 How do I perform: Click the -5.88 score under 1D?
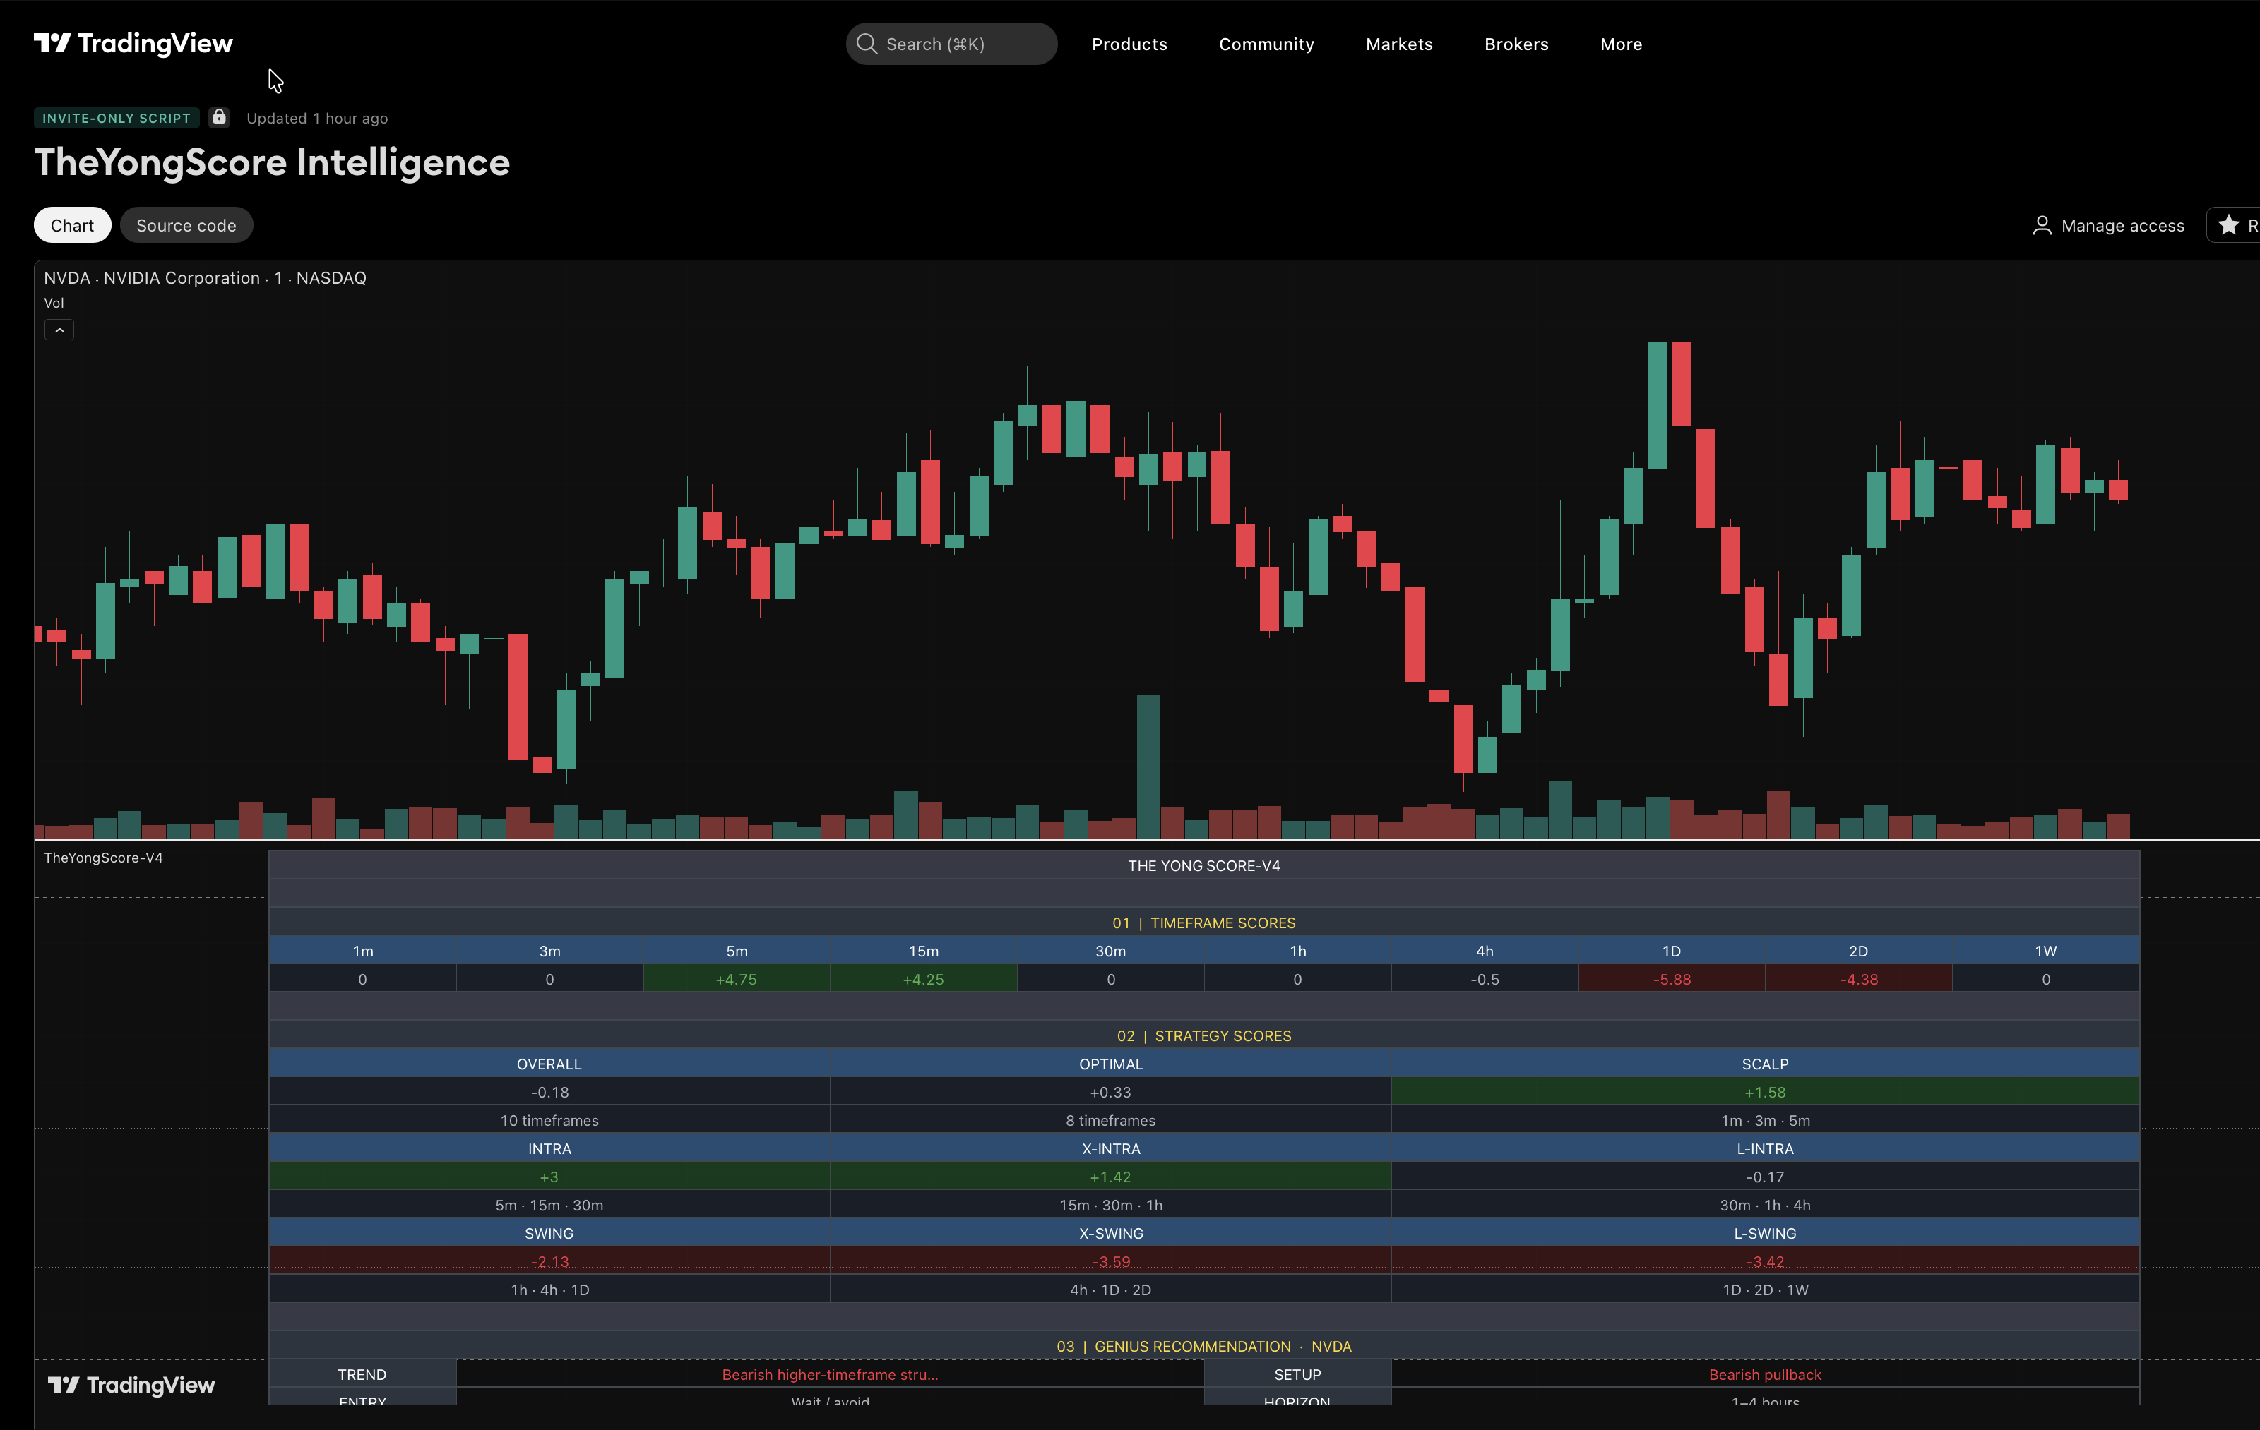click(1672, 979)
